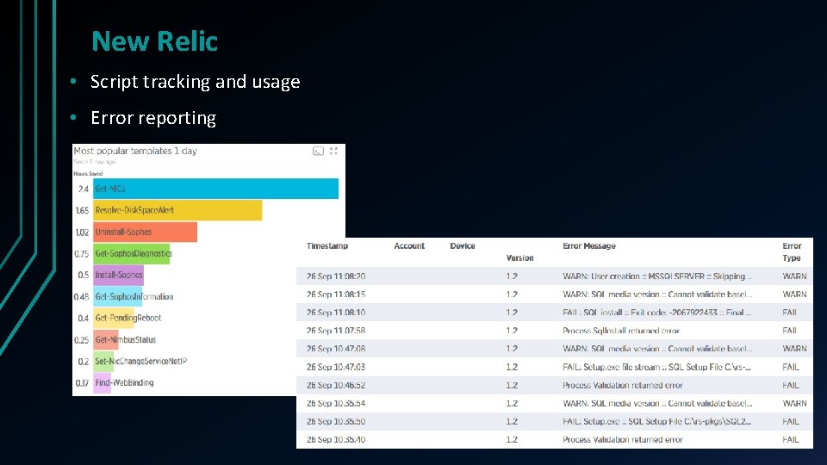This screenshot has width=827, height=465.
Task: Click the Find-WebBinding bar
Action: (102, 382)
